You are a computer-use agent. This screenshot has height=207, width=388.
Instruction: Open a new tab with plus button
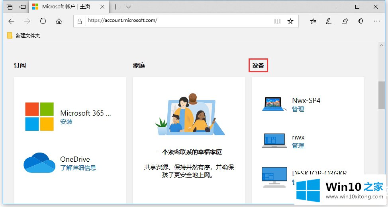(x=116, y=7)
